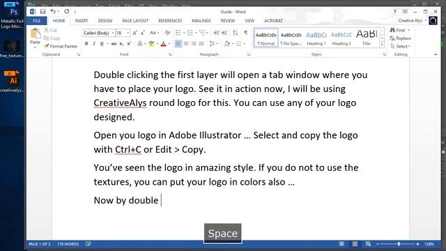The height and width of the screenshot is (251, 446).
Task: Click the bullets list icon
Action: (x=178, y=33)
